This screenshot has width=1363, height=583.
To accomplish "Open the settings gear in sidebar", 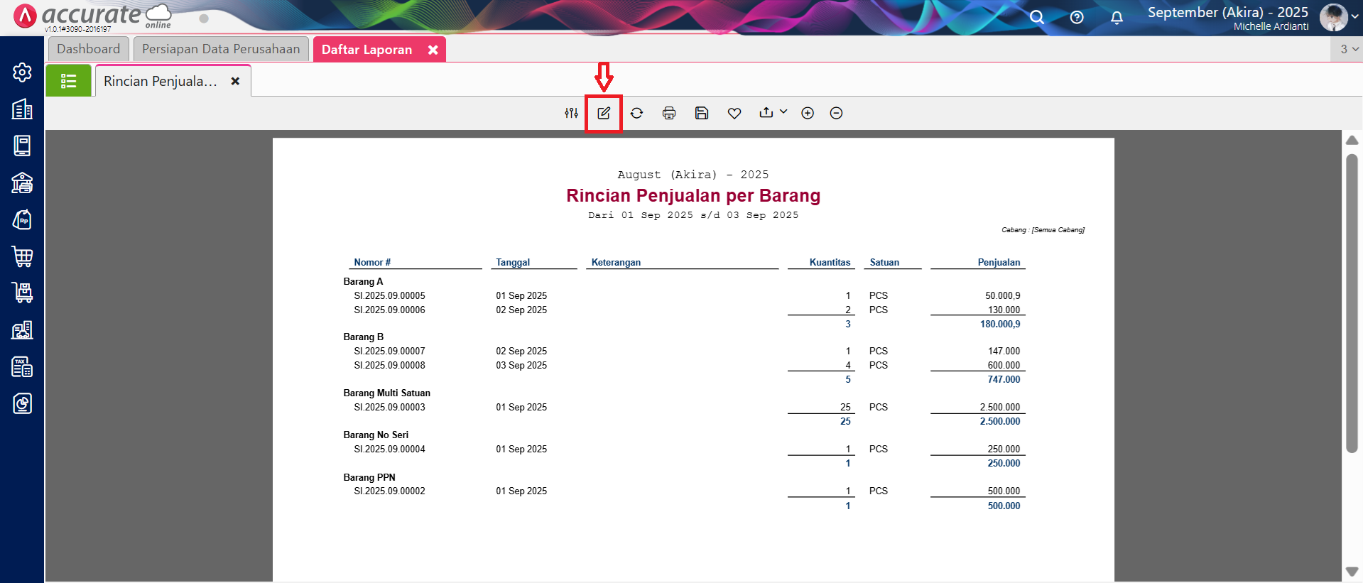I will [x=22, y=72].
